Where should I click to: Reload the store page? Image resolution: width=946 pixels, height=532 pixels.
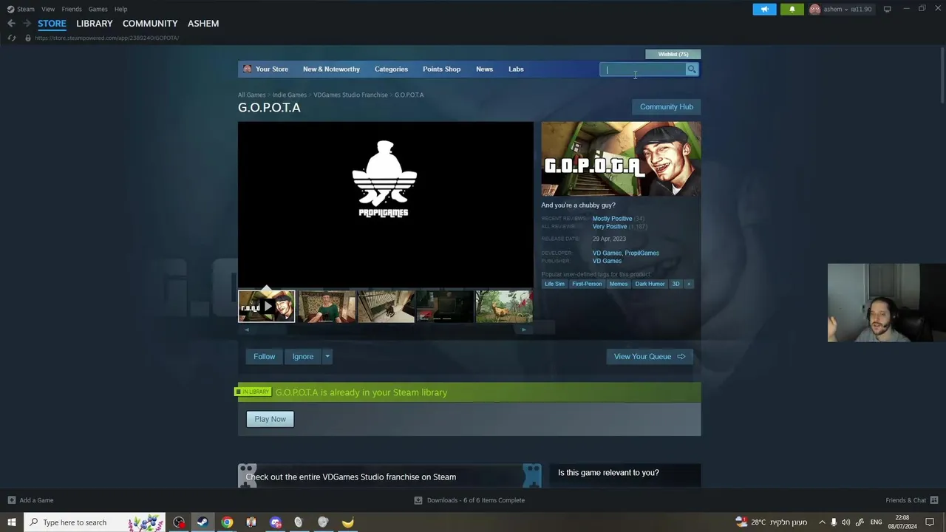click(x=12, y=38)
